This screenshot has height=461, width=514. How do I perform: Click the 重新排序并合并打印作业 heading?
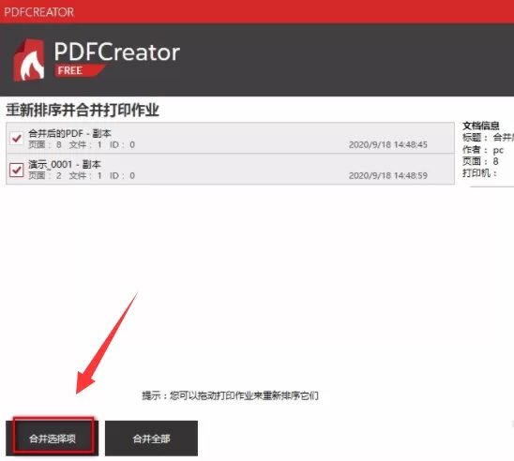click(83, 110)
